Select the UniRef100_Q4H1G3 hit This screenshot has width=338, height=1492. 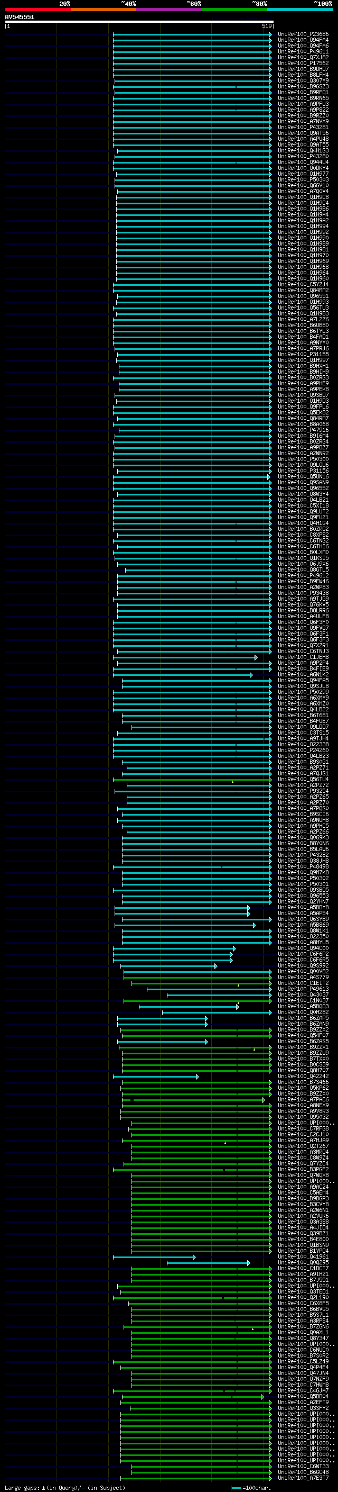303,151
